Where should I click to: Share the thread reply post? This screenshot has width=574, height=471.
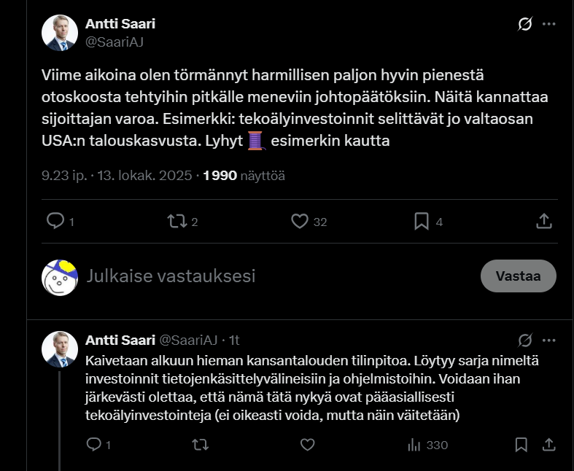pyautogui.click(x=549, y=444)
